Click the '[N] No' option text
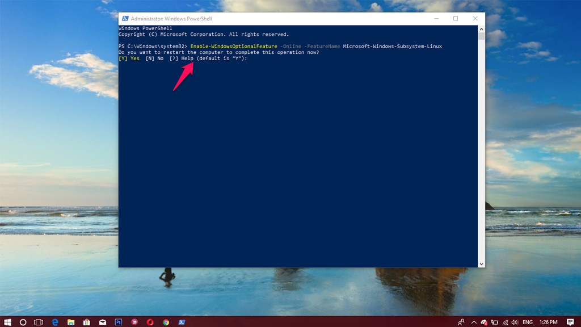581x327 pixels. [x=154, y=58]
